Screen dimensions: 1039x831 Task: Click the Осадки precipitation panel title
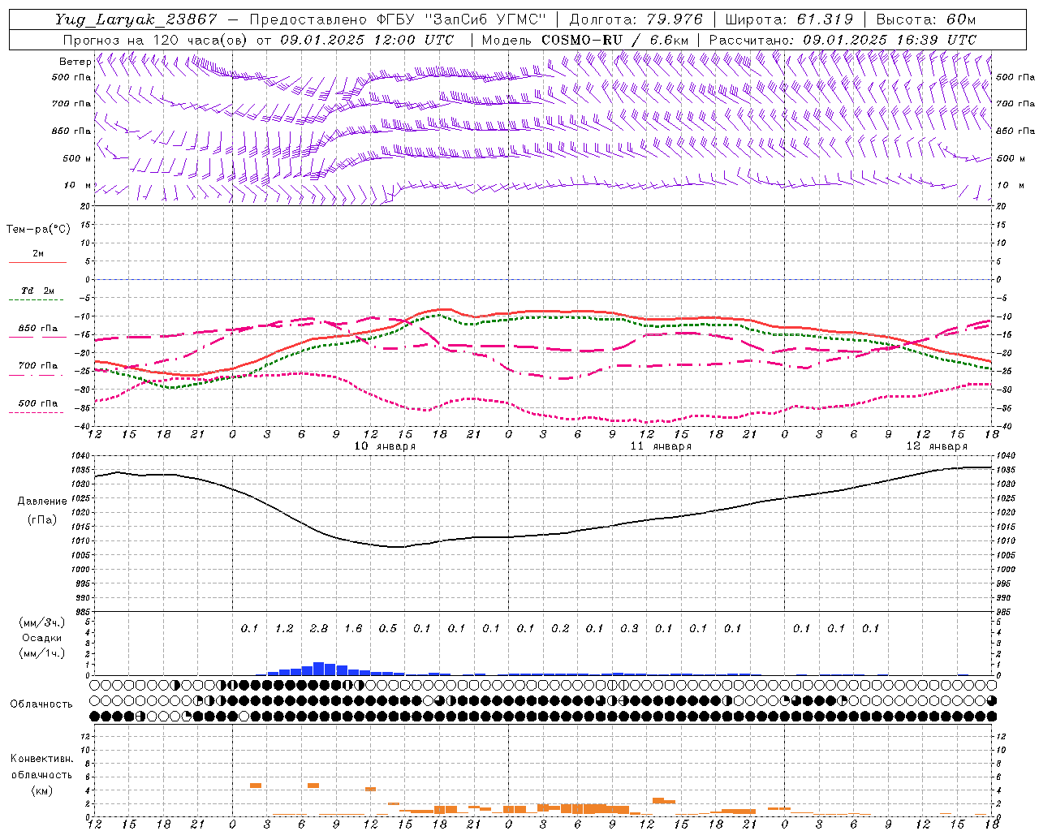tap(41, 638)
